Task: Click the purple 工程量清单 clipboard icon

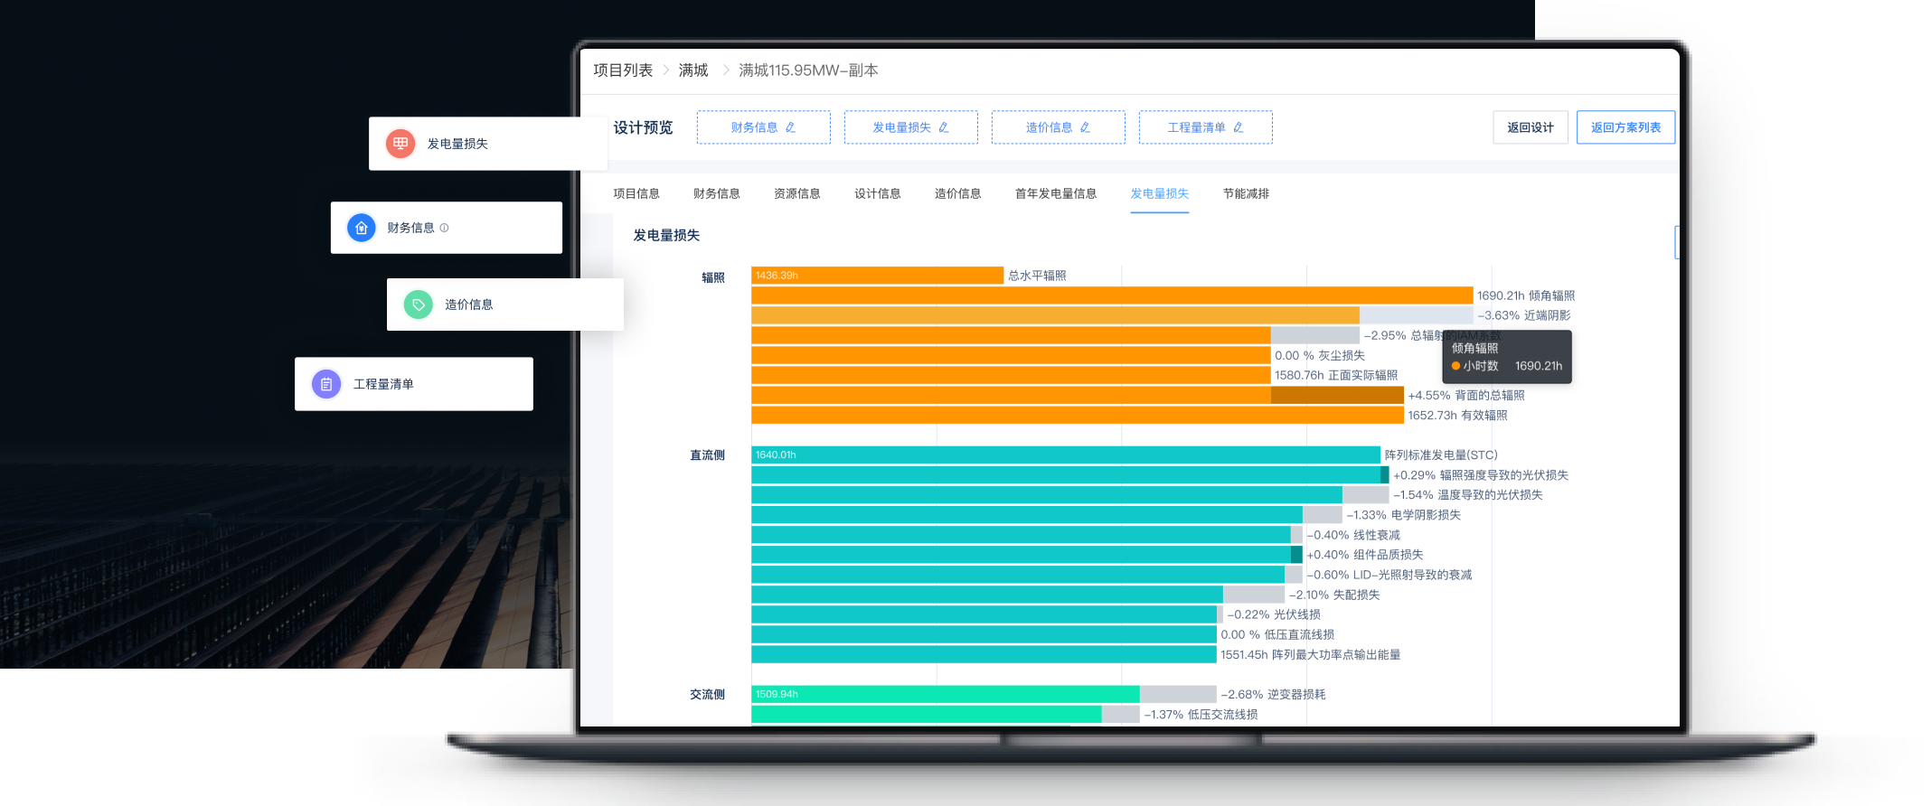Action: [x=326, y=384]
